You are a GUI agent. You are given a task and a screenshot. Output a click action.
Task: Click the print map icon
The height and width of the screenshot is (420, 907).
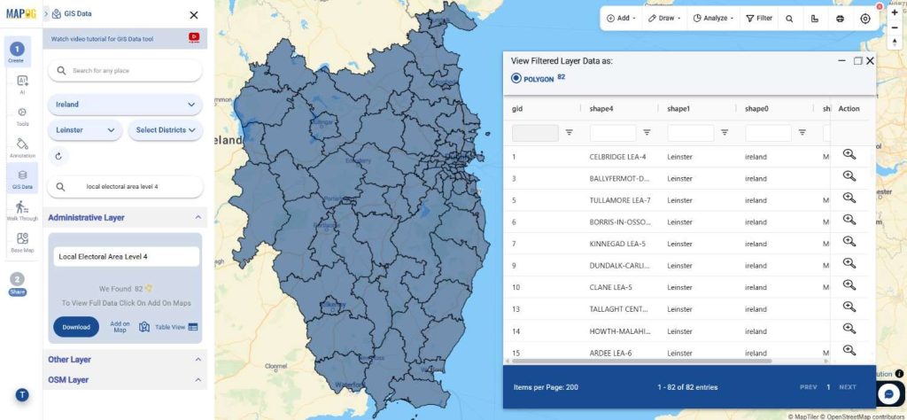point(840,19)
